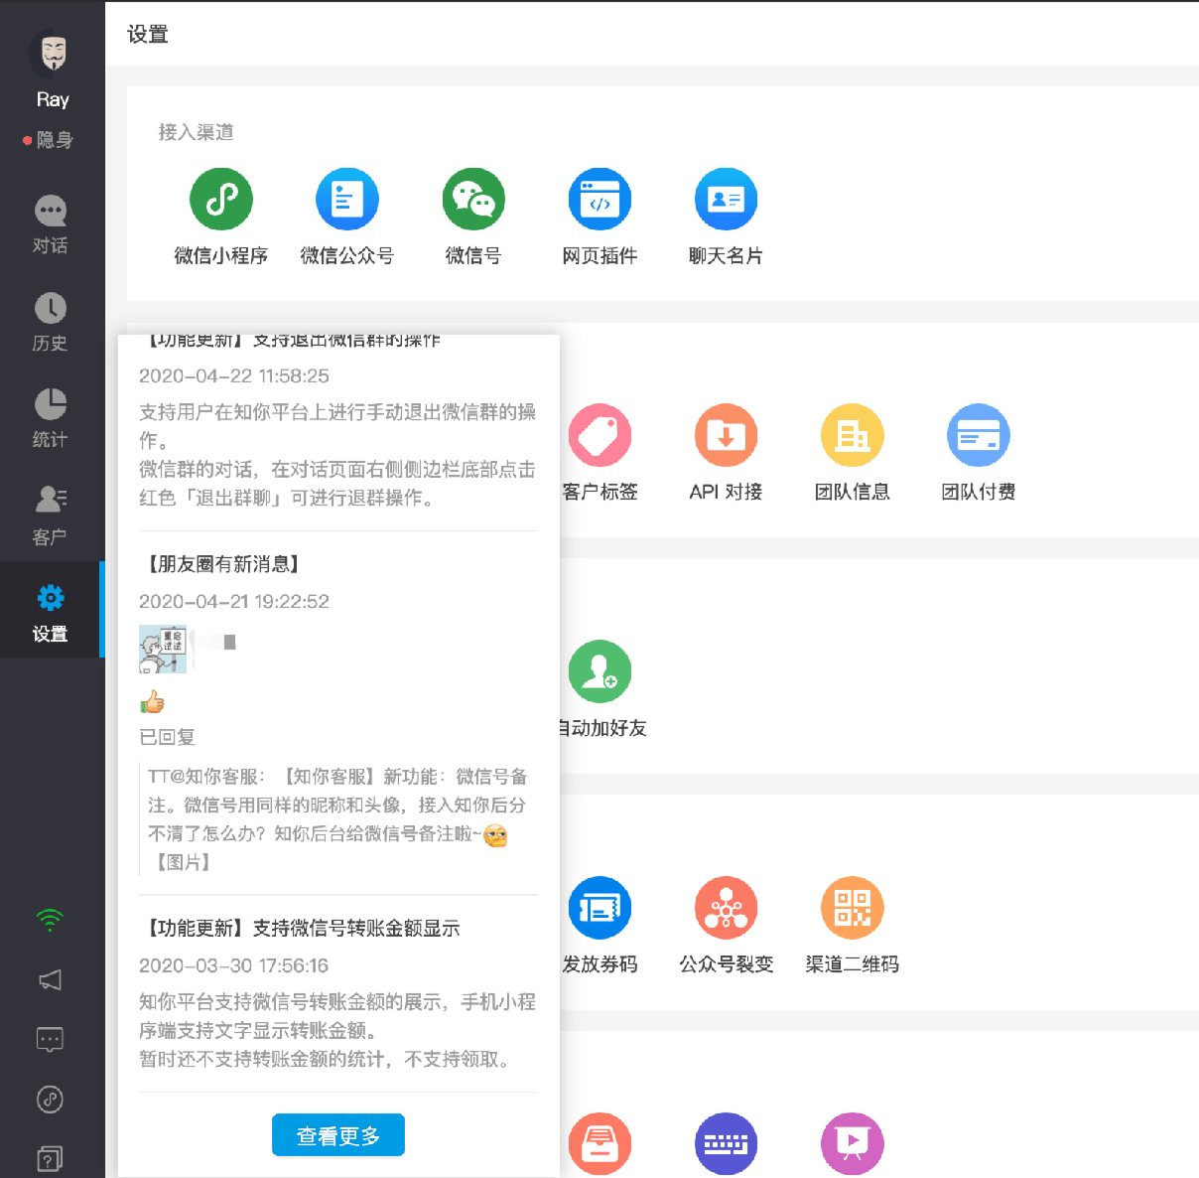
Task: Go to 统计 in the sidebar
Action: click(x=50, y=419)
